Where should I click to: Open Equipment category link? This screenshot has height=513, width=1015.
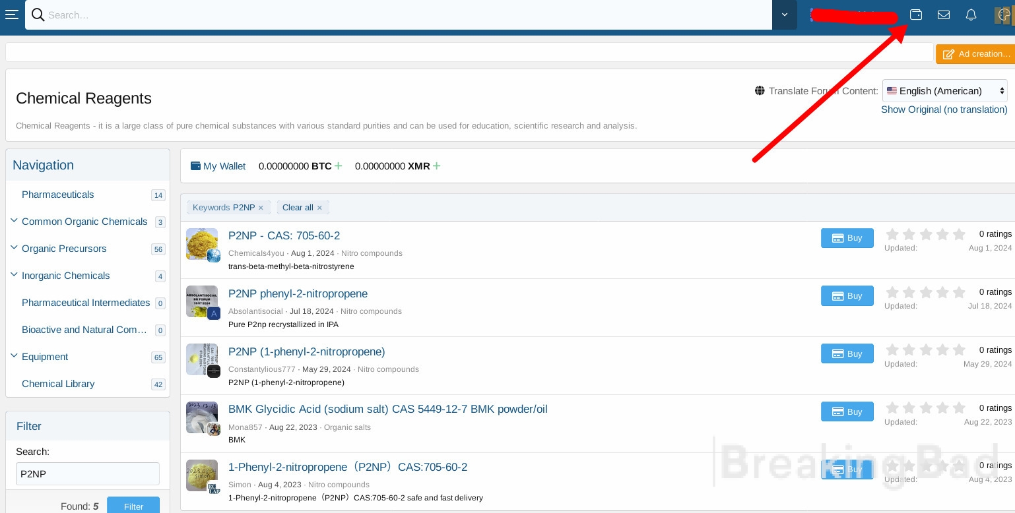pyautogui.click(x=45, y=357)
